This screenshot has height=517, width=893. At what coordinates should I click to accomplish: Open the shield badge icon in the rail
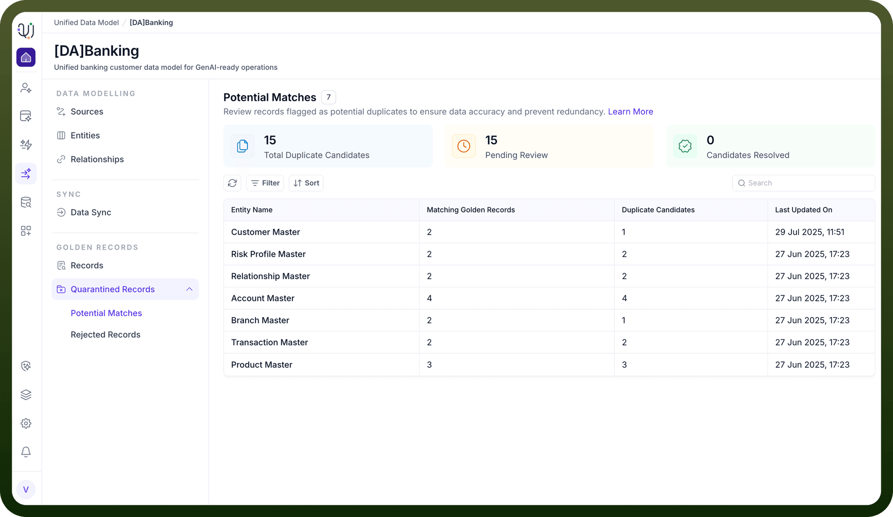coord(26,366)
